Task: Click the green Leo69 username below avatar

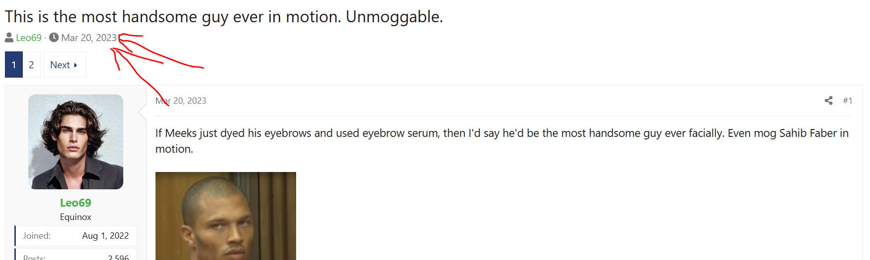Action: coord(76,203)
